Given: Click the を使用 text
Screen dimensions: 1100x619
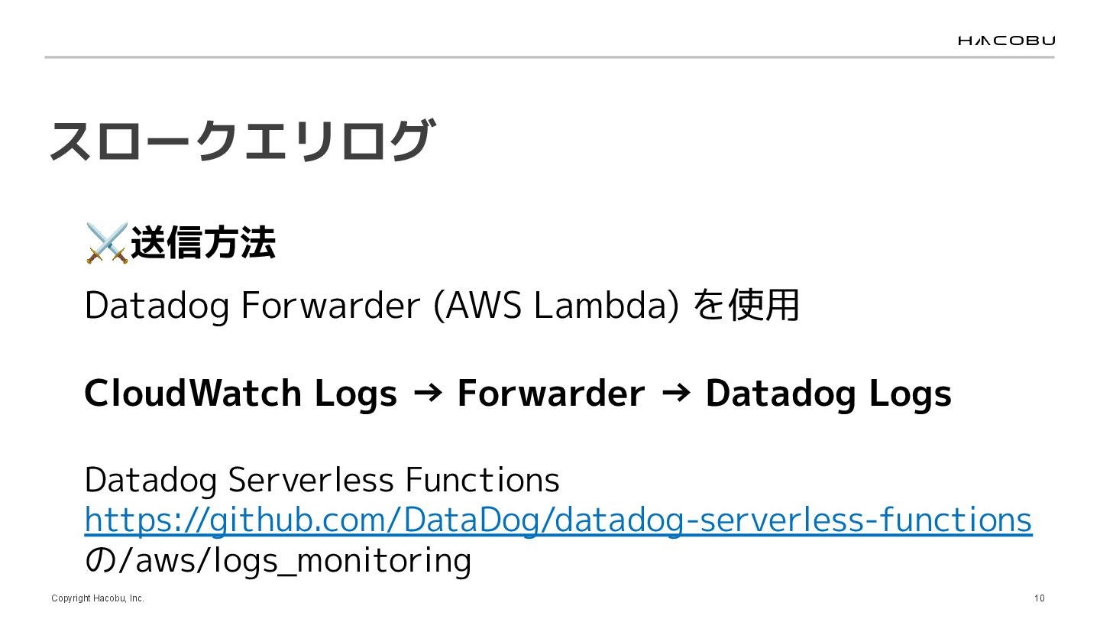Looking at the screenshot, I should (x=746, y=306).
